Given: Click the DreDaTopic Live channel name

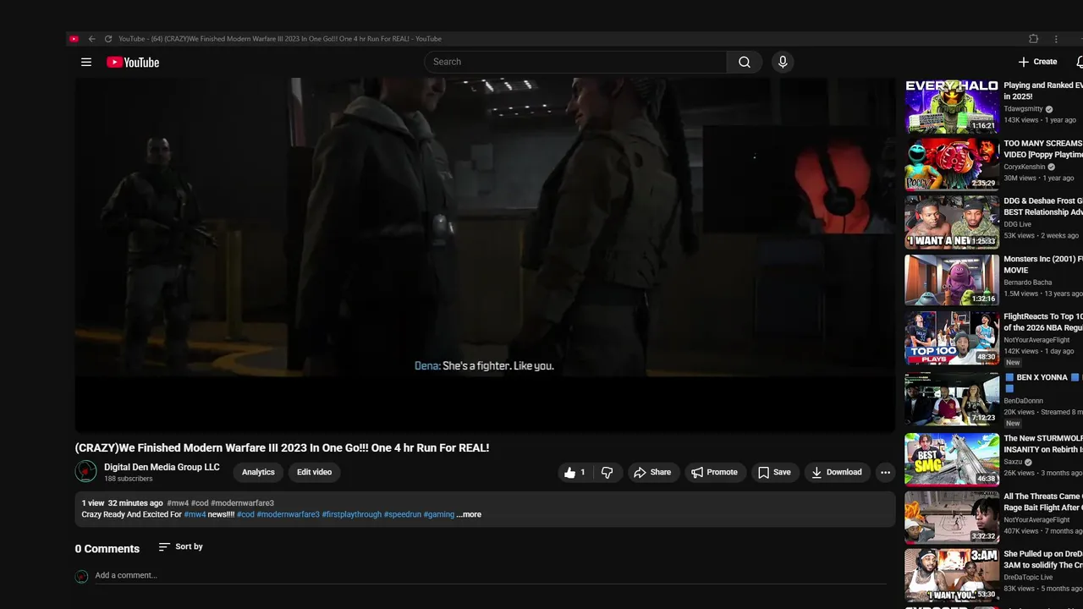Looking at the screenshot, I should click(x=1029, y=577).
